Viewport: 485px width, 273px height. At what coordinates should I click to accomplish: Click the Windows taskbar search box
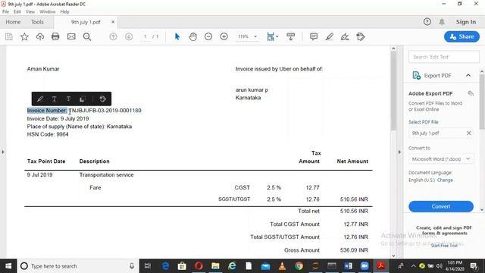[78, 266]
